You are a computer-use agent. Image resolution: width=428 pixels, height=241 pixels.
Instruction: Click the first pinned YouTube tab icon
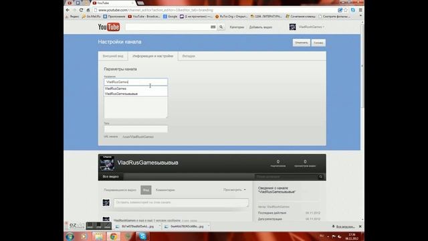pos(70,3)
